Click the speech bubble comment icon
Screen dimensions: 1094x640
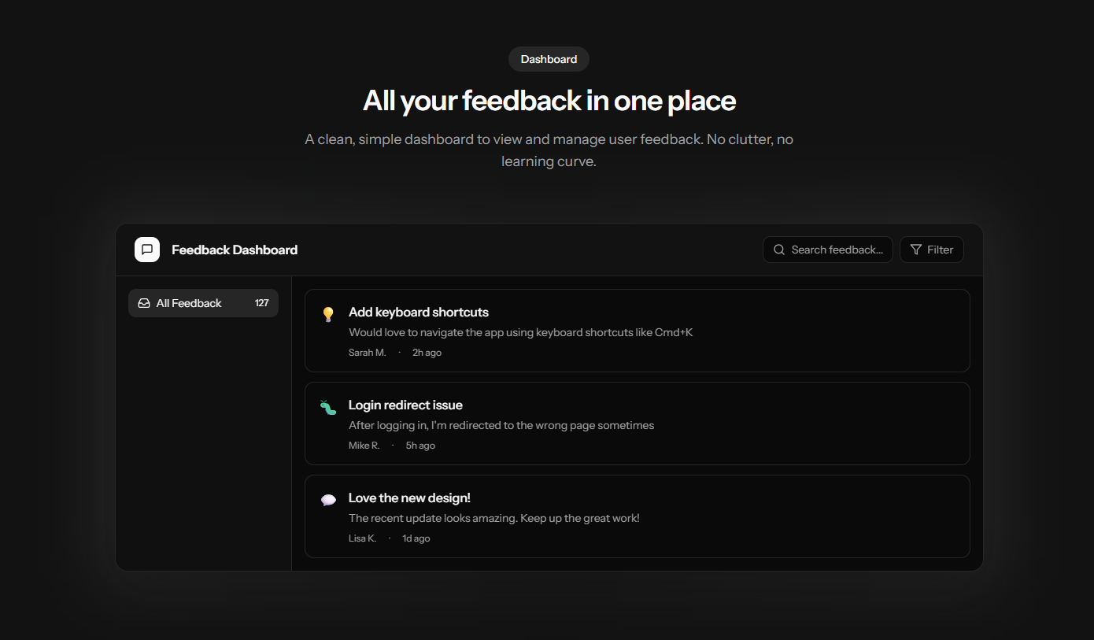tap(328, 500)
